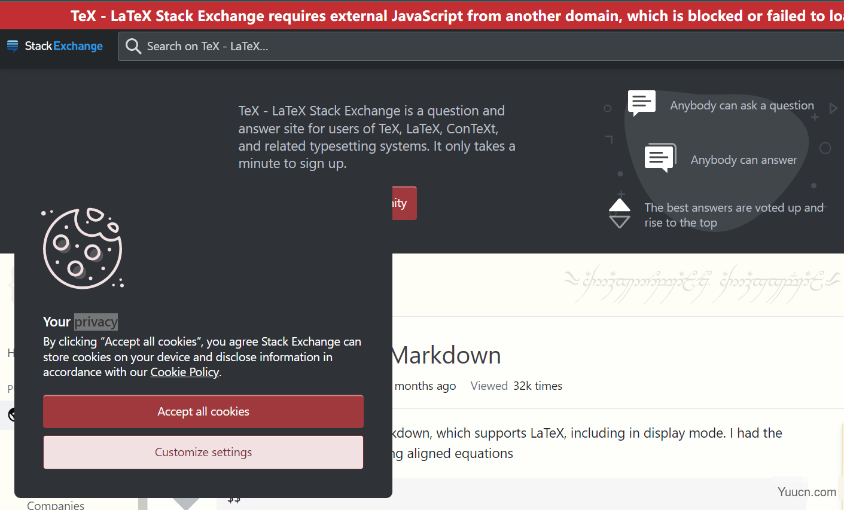Click the Viewed 32k times text
Viewport: 844px width, 510px height.
[x=516, y=386]
